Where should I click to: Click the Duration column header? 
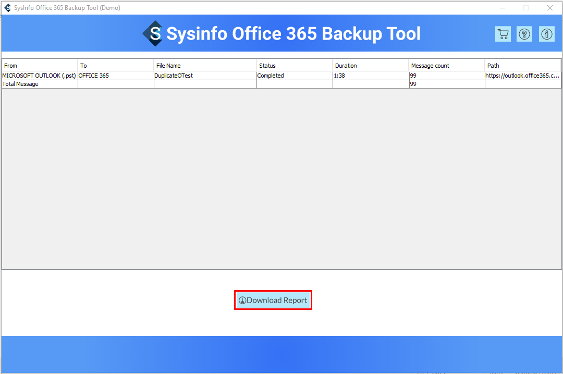pos(370,66)
